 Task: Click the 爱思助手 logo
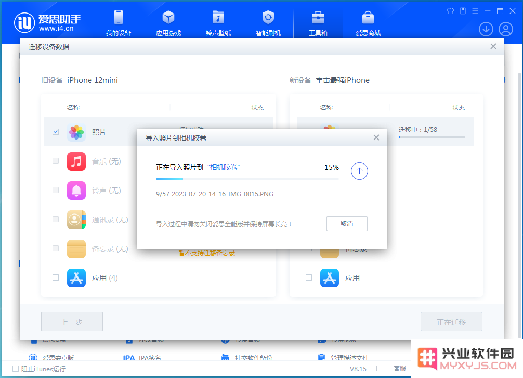tap(47, 23)
